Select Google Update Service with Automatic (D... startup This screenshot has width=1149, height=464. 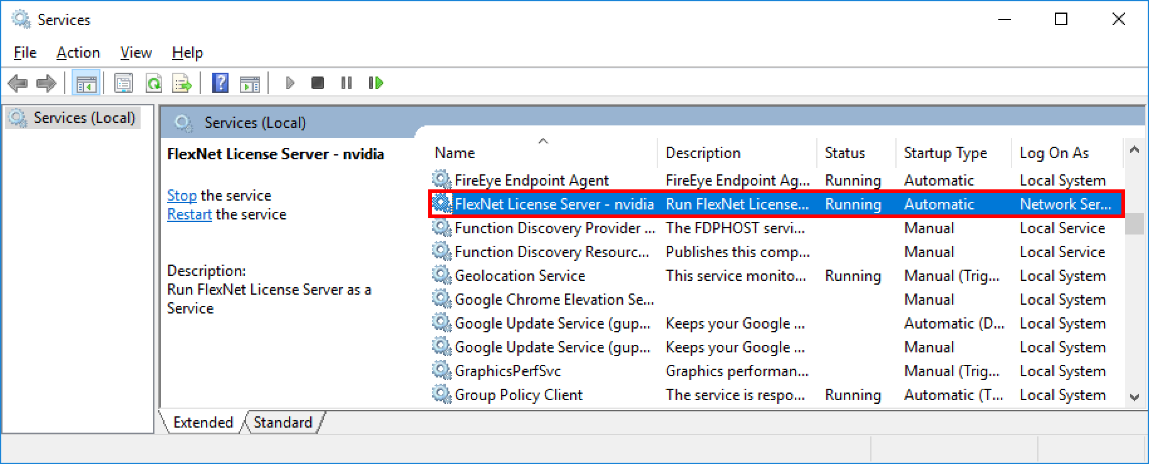pos(777,323)
